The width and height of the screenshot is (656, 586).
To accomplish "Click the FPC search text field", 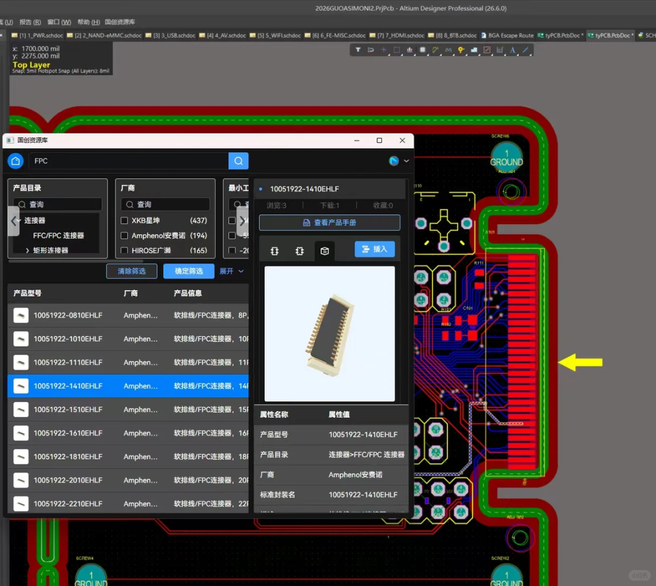I will [128, 160].
